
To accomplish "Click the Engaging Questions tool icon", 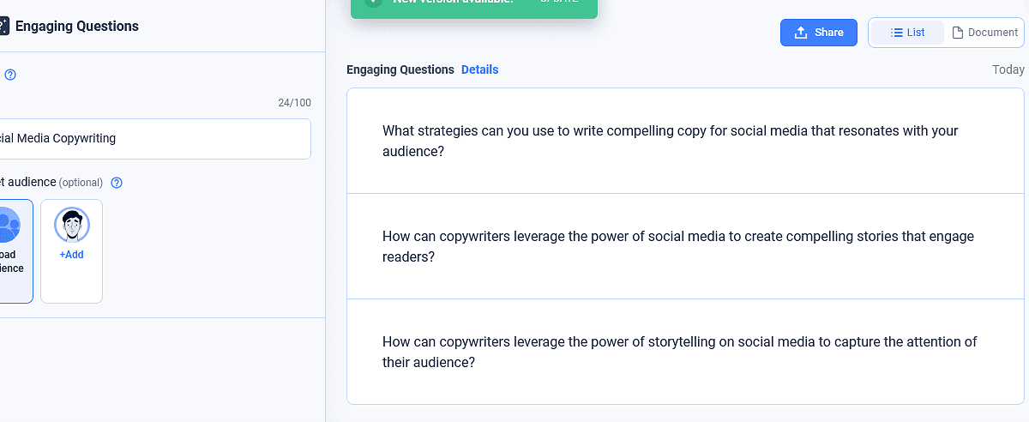I will [4, 26].
